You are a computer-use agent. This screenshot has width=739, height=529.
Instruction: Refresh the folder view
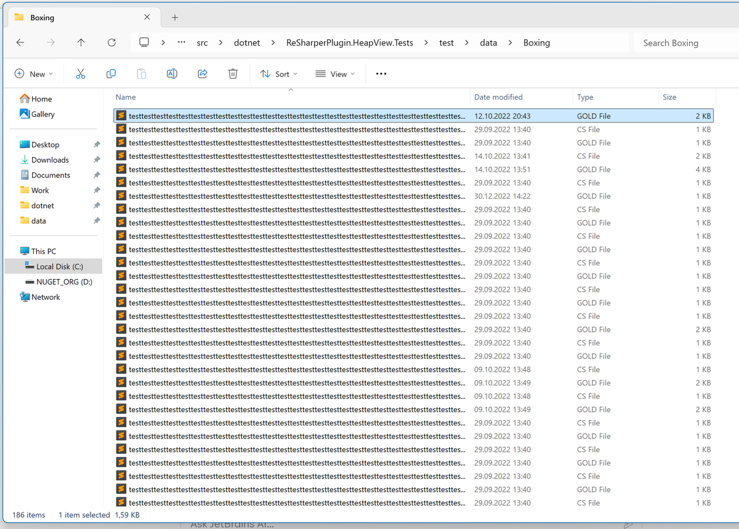tap(111, 42)
